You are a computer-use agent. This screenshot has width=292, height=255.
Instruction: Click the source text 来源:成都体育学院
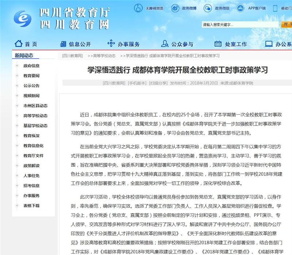[x=237, y=83]
